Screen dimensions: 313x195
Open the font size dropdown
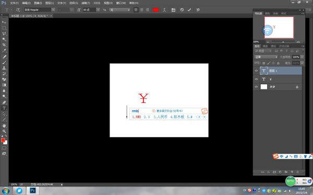coord(98,10)
